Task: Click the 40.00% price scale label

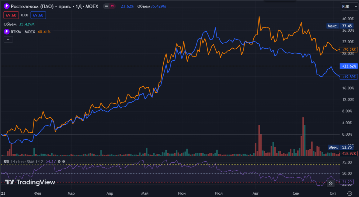Action: point(349,19)
